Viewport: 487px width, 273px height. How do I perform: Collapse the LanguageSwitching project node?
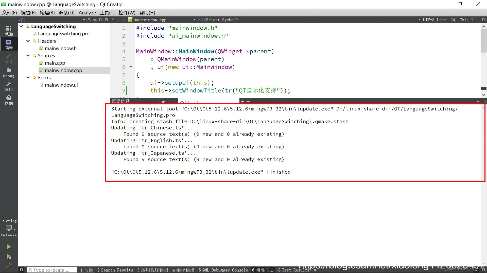21,26
